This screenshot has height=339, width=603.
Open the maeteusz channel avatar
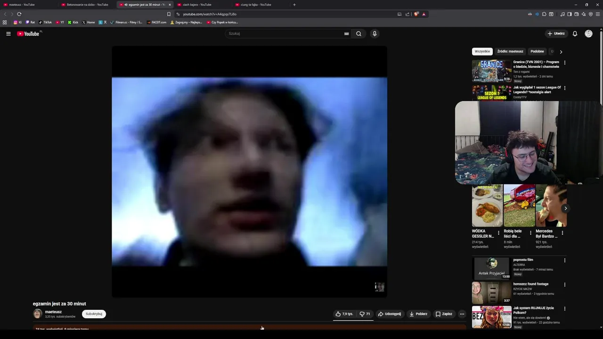tap(37, 314)
